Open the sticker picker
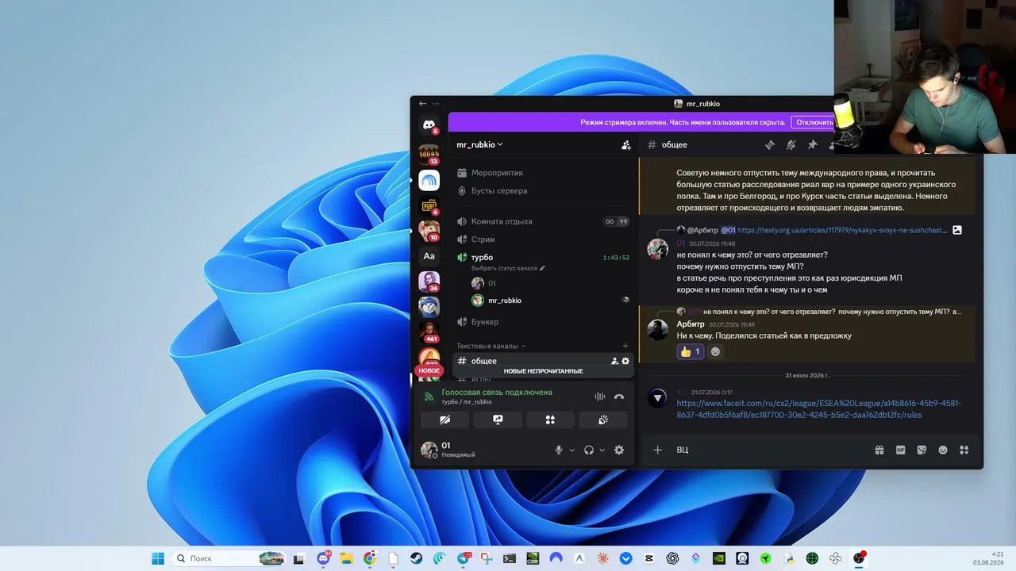This screenshot has height=571, width=1016. point(922,450)
